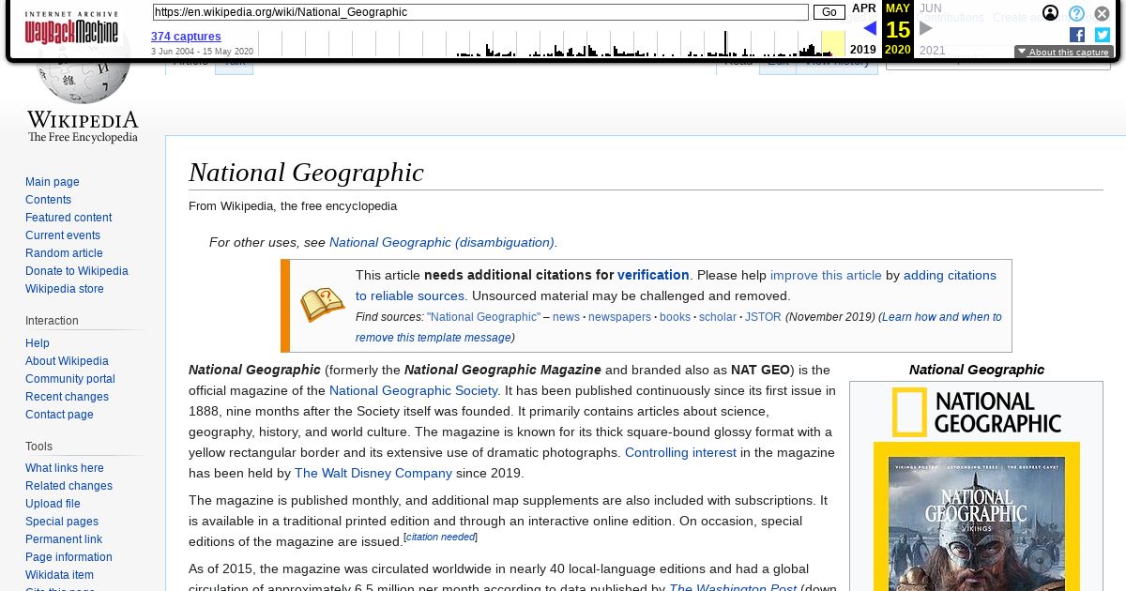The width and height of the screenshot is (1126, 591).
Task: Open Community portal link
Action: (70, 379)
